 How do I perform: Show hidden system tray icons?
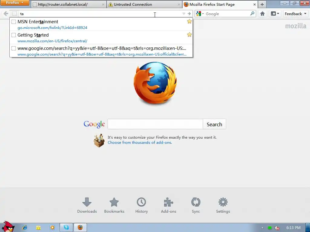pyautogui.click(x=262, y=228)
